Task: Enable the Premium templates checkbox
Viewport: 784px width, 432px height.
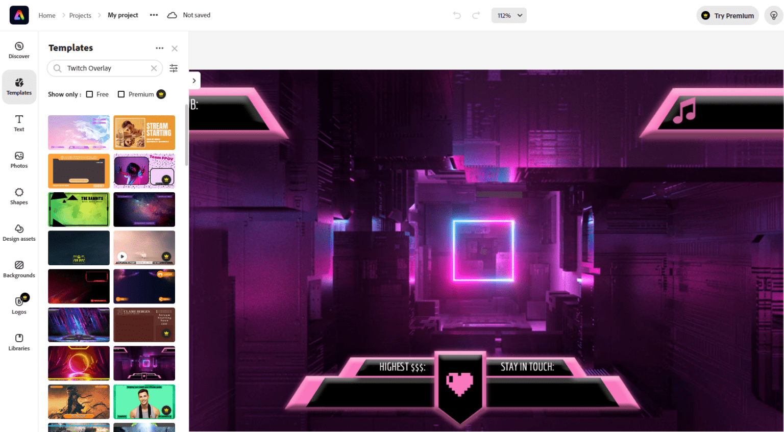Action: (121, 94)
